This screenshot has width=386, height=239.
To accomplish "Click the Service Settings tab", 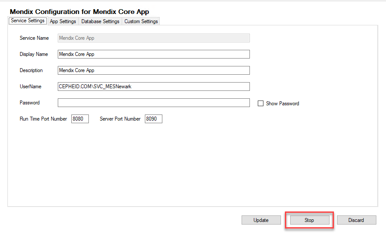I will pos(28,21).
